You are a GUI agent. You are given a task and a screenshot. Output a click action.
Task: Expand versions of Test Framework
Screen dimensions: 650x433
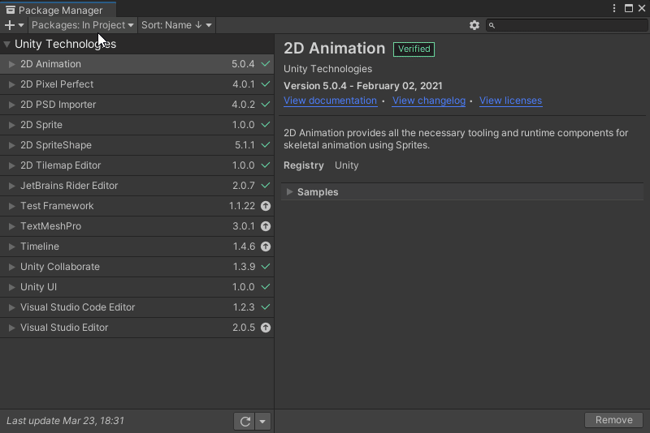coord(12,206)
